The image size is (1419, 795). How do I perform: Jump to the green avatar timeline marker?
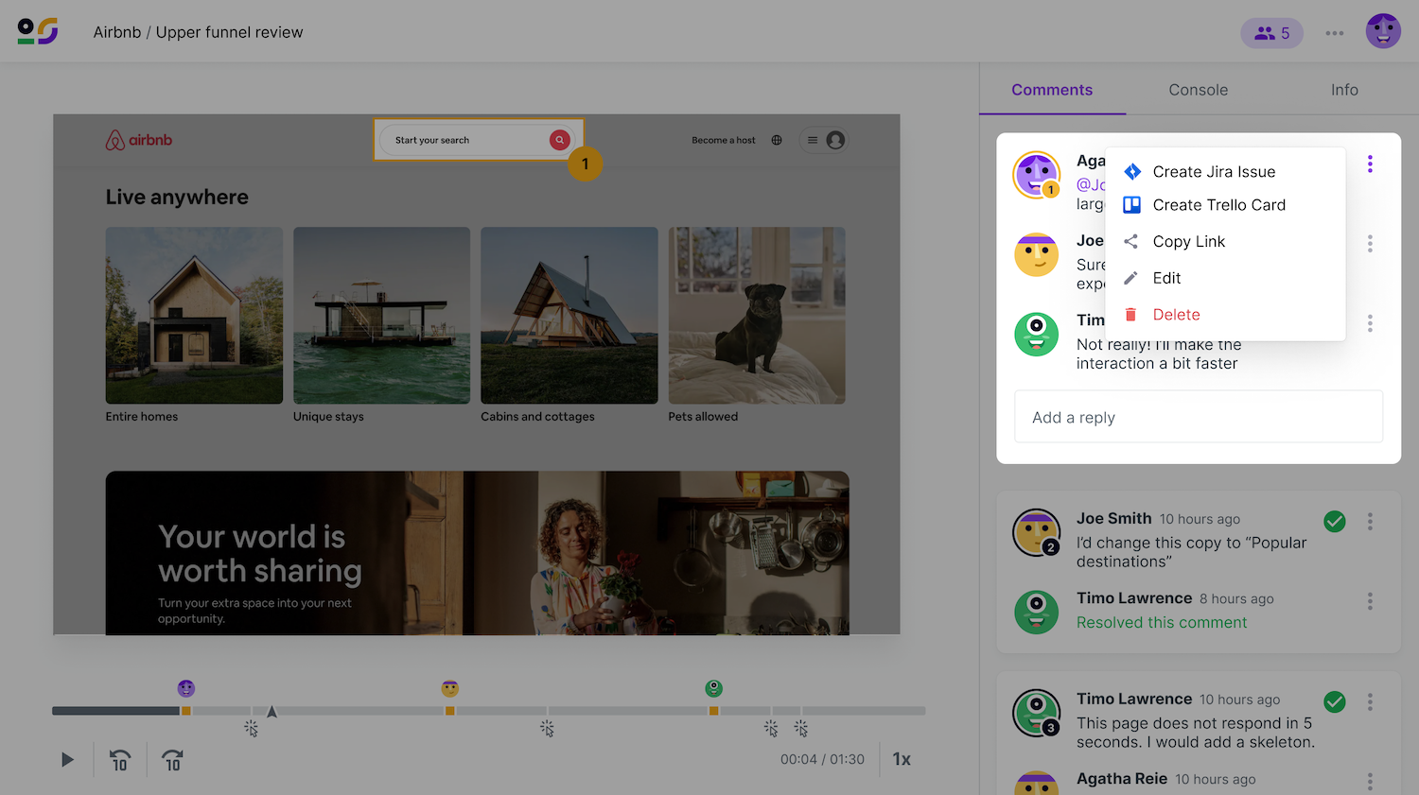pyautogui.click(x=713, y=689)
